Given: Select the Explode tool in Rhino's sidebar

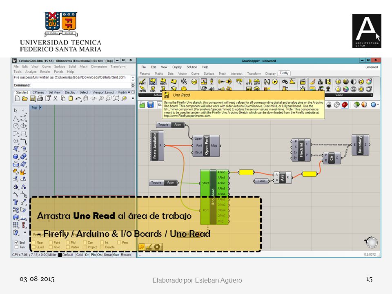Looking at the screenshot, I should tap(24, 172).
